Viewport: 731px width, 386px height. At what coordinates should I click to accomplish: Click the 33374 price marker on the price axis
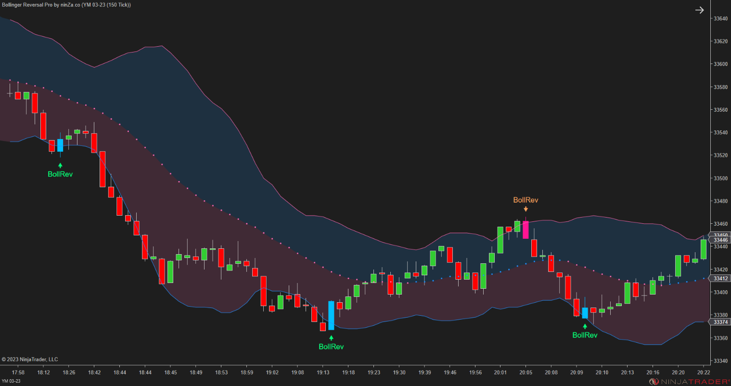(720, 322)
